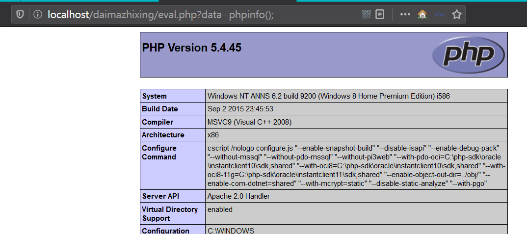Open the page actions three-dot menu

coord(405,14)
